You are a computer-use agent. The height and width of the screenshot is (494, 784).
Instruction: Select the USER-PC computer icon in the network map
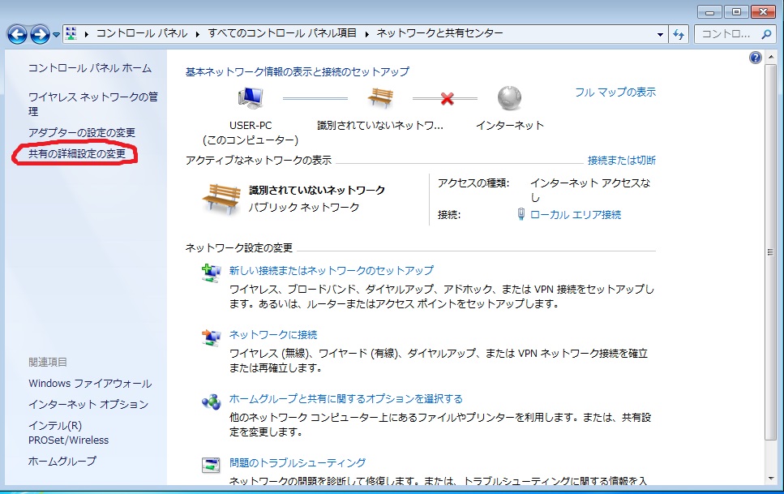251,97
